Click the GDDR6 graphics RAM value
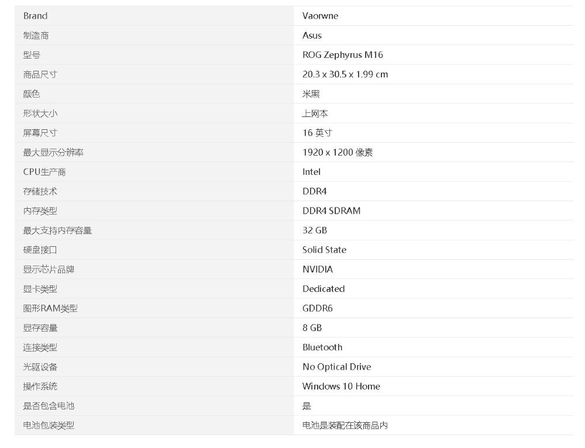Image resolution: width=585 pixels, height=448 pixels. click(x=317, y=308)
